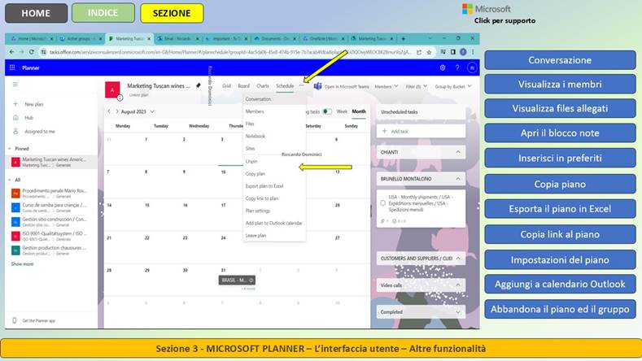Reload the browser page
The width and height of the screenshot is (642, 361).
coord(31,52)
